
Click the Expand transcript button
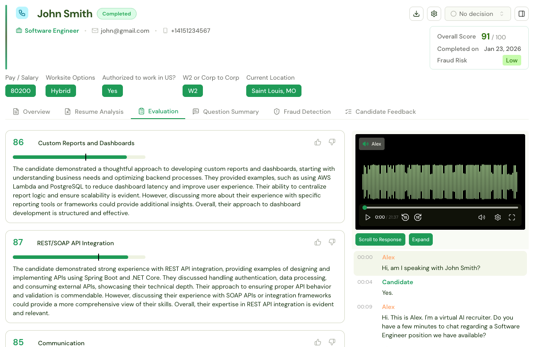420,239
